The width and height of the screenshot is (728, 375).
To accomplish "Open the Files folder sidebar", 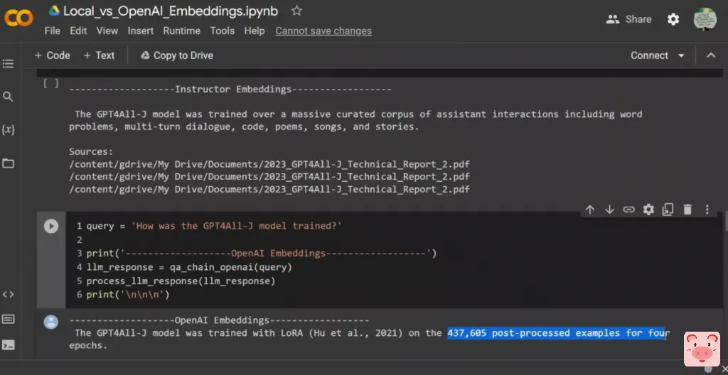I will (9, 163).
